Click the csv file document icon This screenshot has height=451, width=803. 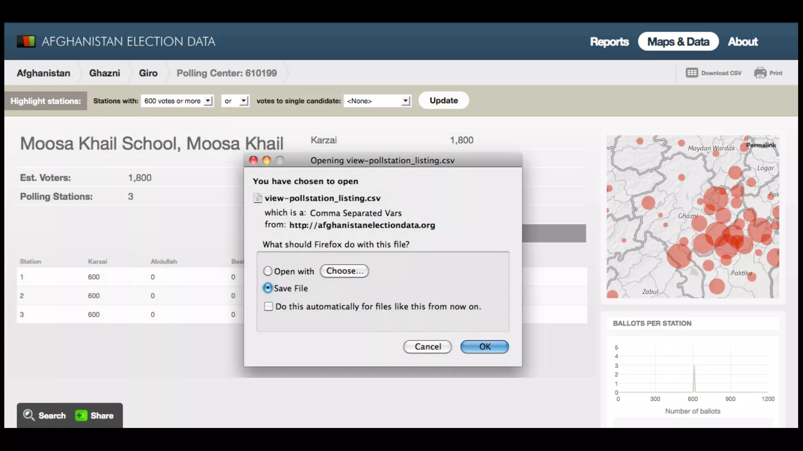pyautogui.click(x=258, y=198)
